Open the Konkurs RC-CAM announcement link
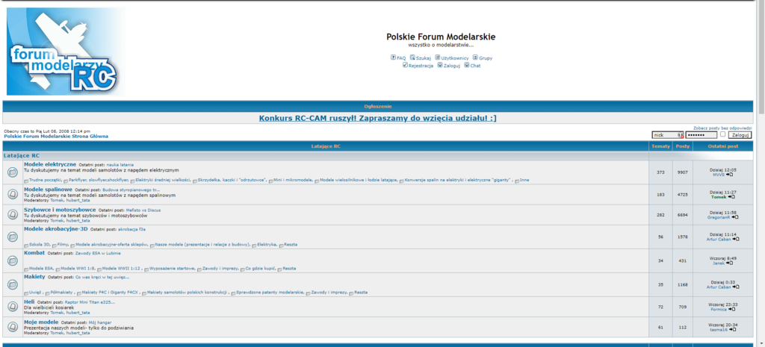This screenshot has height=347, width=765. point(377,118)
